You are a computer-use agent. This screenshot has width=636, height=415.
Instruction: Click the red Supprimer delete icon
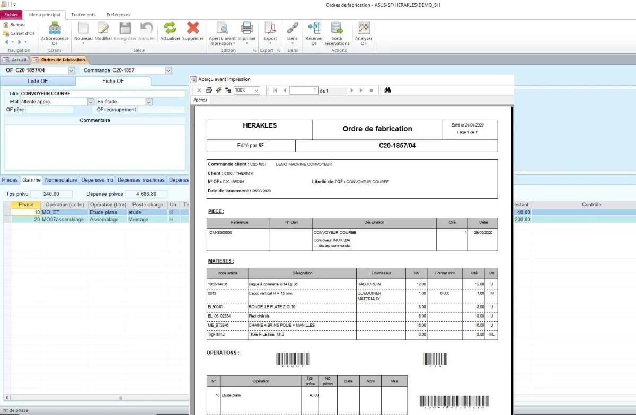(193, 29)
